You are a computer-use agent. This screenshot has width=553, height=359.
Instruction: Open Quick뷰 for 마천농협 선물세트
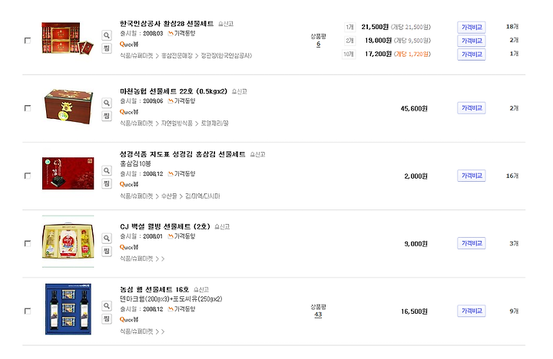129,112
